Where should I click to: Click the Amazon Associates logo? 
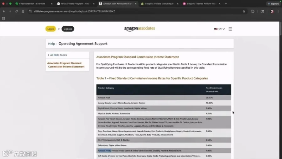[x=139, y=29]
